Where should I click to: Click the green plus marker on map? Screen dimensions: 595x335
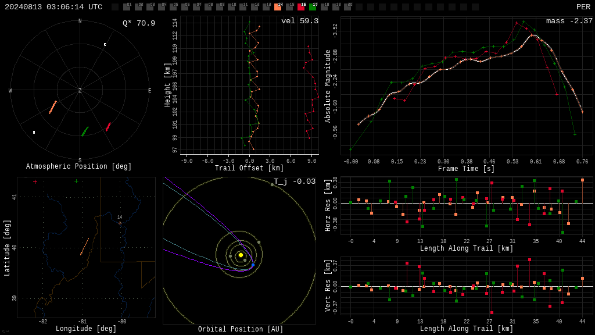coord(76,181)
